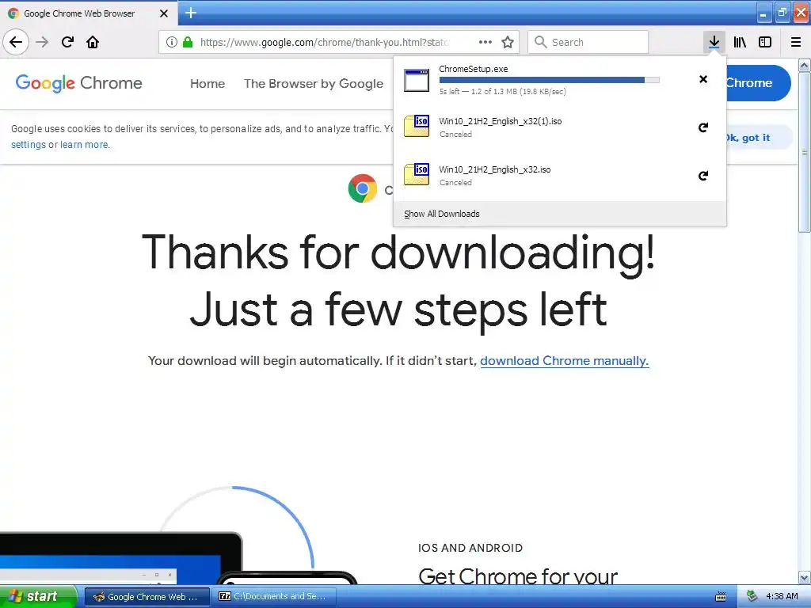Click the keyboard tray icon

tap(721, 597)
